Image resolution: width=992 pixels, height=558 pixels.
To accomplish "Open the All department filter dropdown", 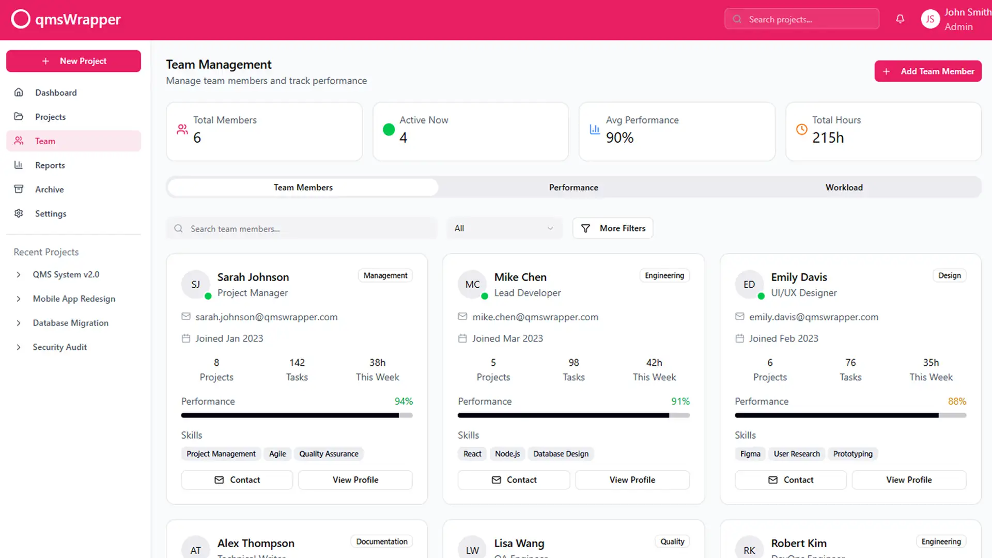I will (x=504, y=228).
